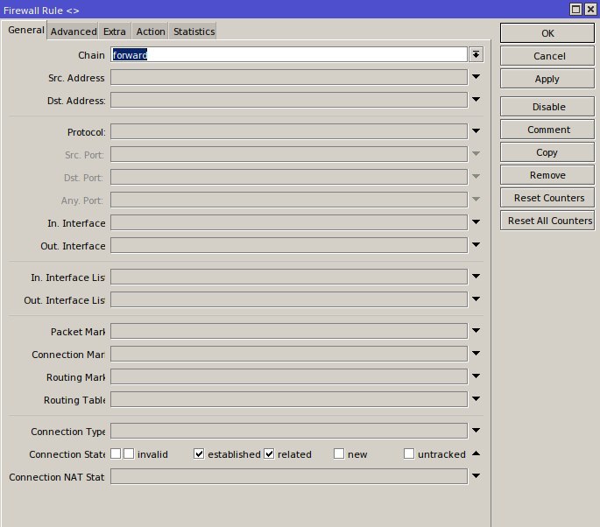Click the Cancel button
Viewport: 600px width, 527px height.
[x=547, y=56]
